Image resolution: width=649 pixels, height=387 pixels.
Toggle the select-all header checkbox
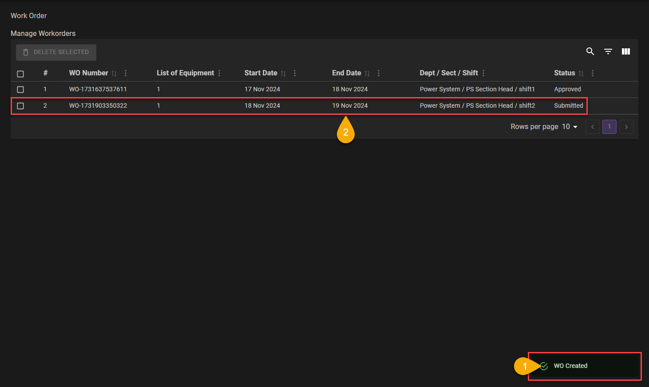click(20, 74)
